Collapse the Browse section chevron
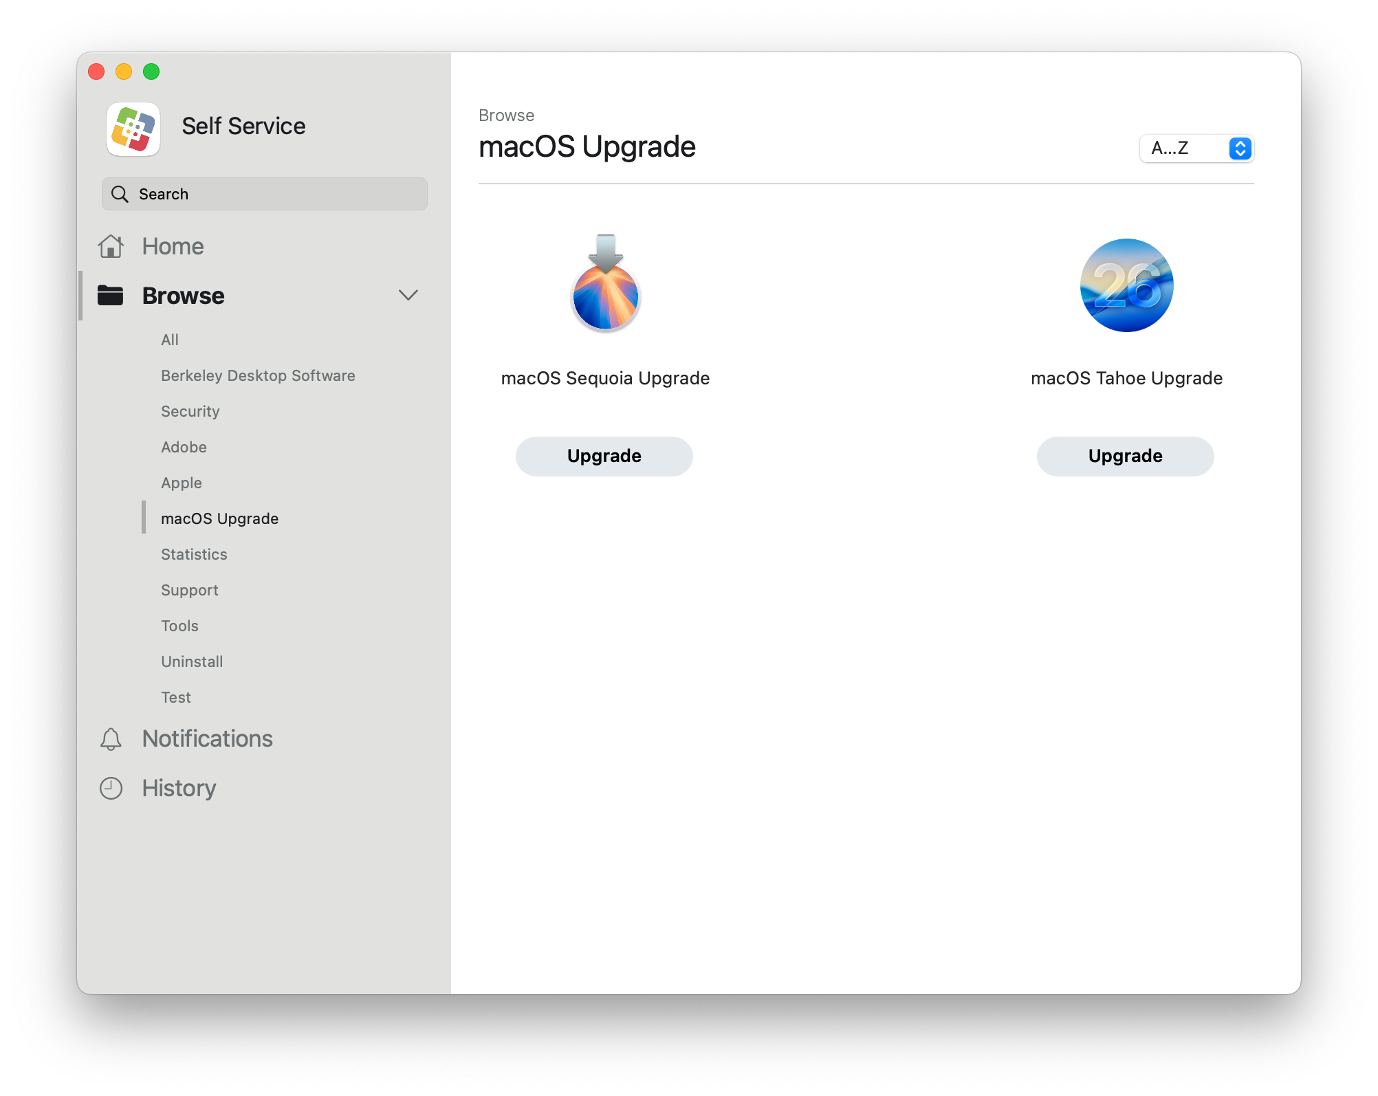1378x1096 pixels. [x=408, y=295]
